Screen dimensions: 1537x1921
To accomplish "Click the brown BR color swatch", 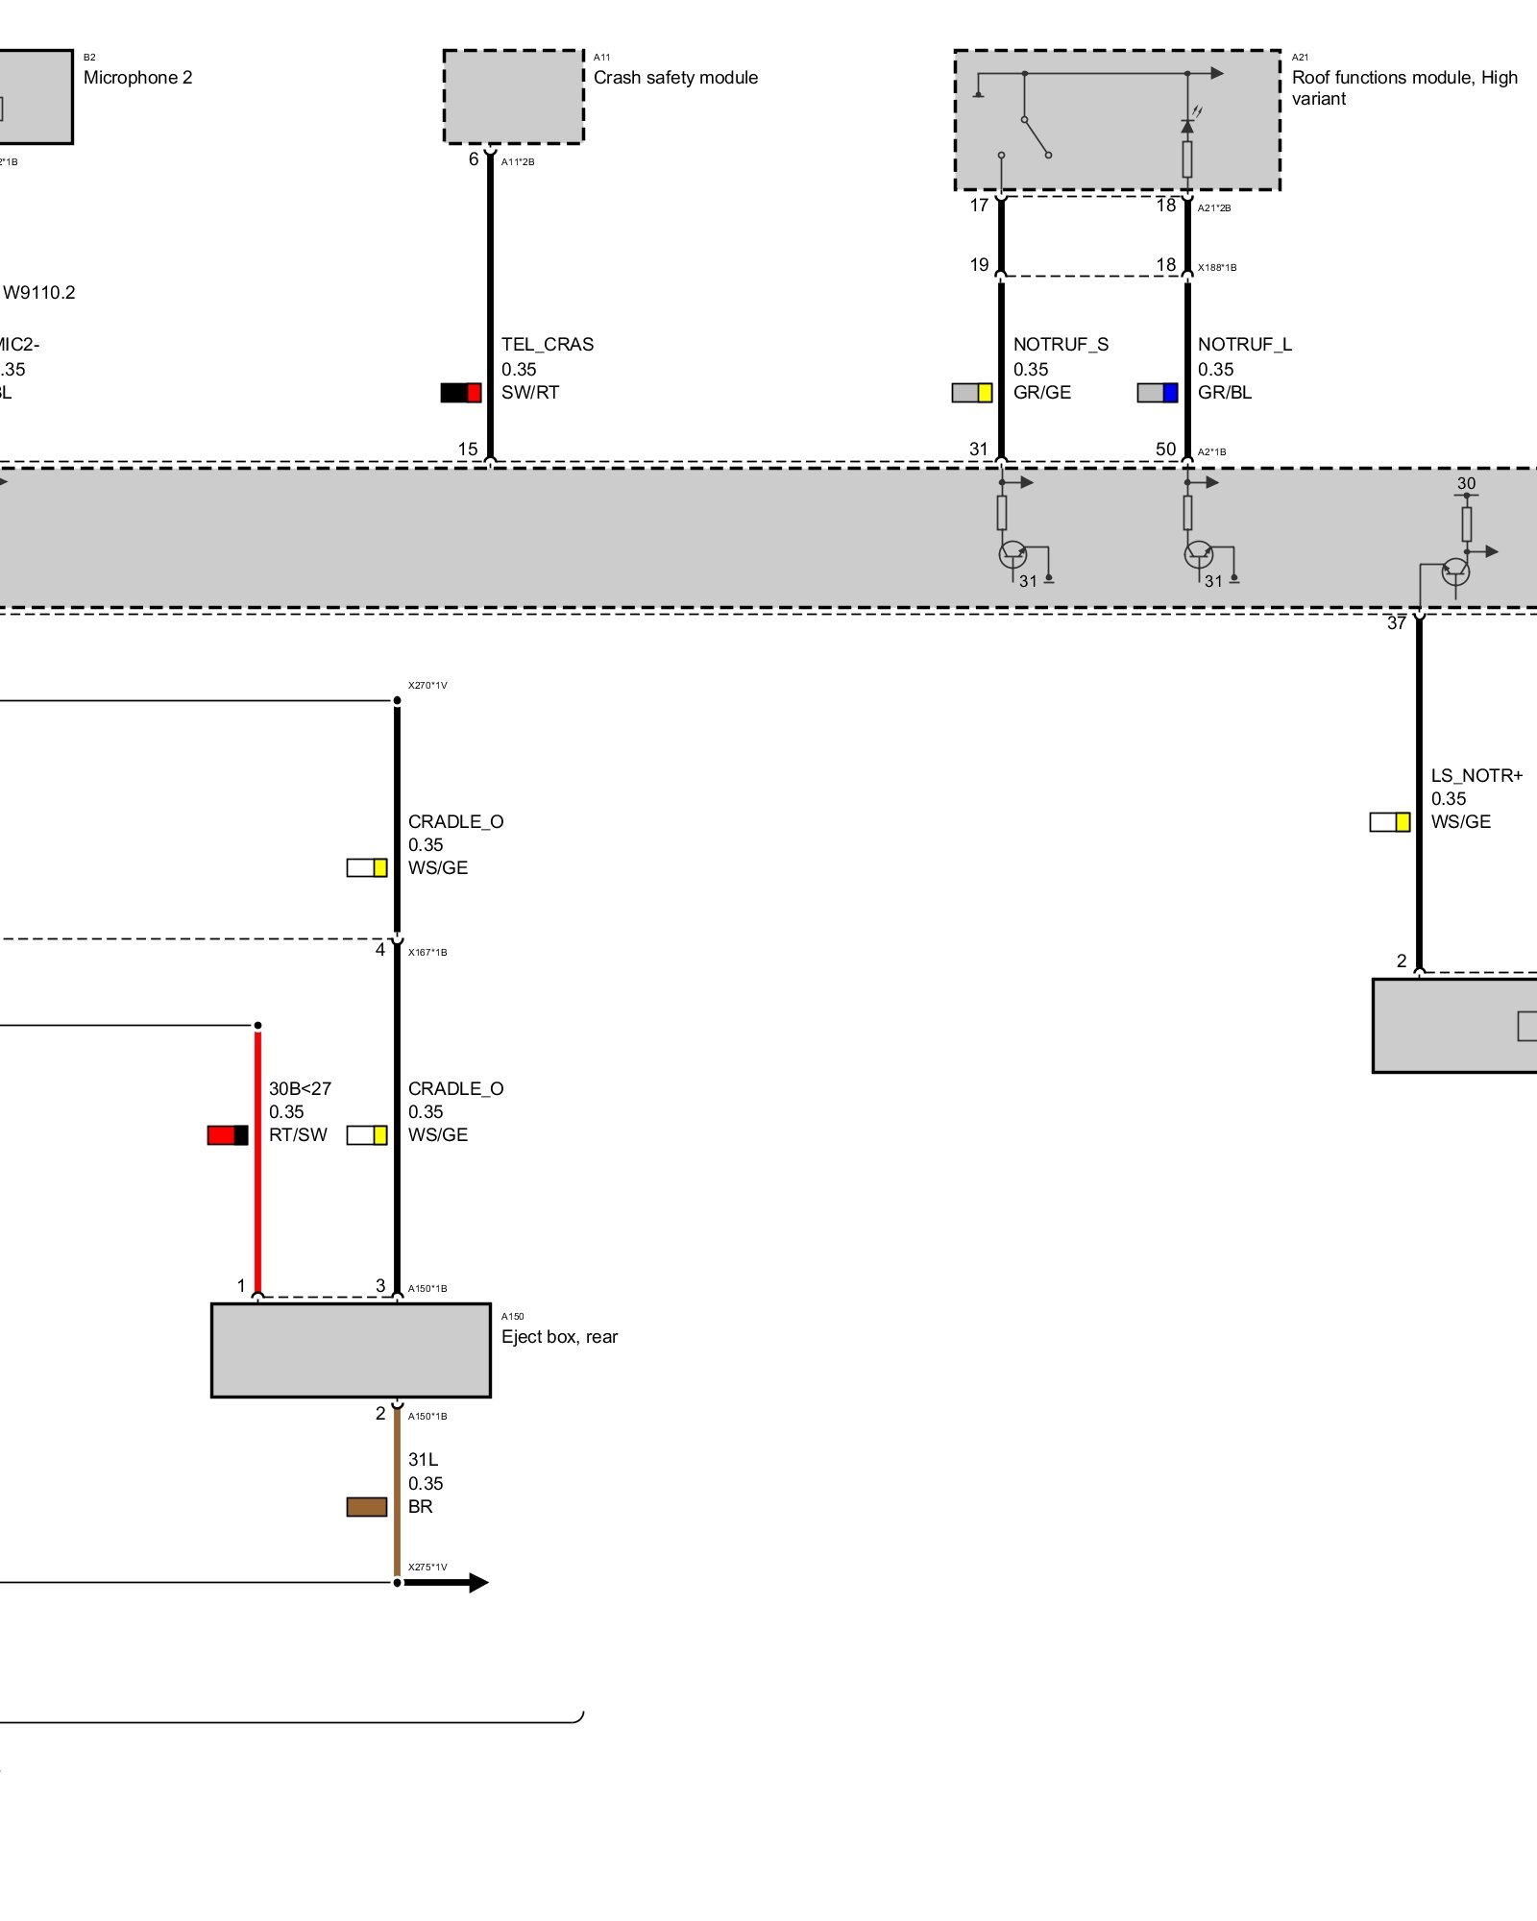I will [x=366, y=1507].
